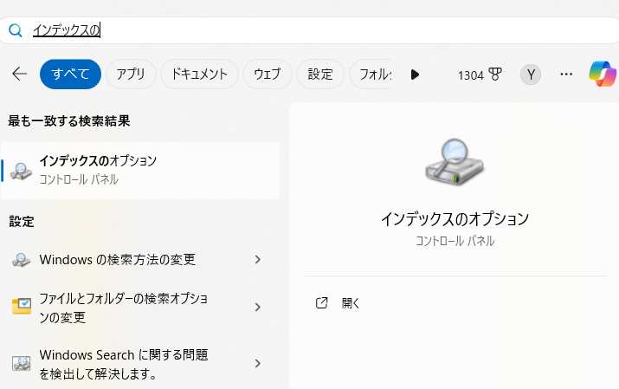
Task: Click the rewards trophy points icon
Action: coord(496,75)
